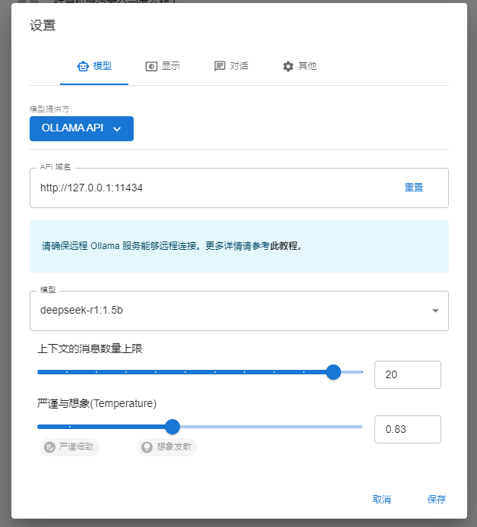Click the gear icon beside 其他

coord(288,67)
